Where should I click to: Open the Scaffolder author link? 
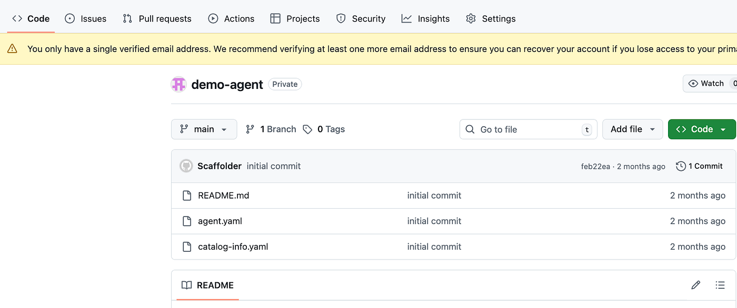coord(220,166)
